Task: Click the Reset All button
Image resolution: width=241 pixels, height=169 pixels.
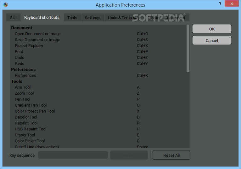Action: (x=171, y=155)
